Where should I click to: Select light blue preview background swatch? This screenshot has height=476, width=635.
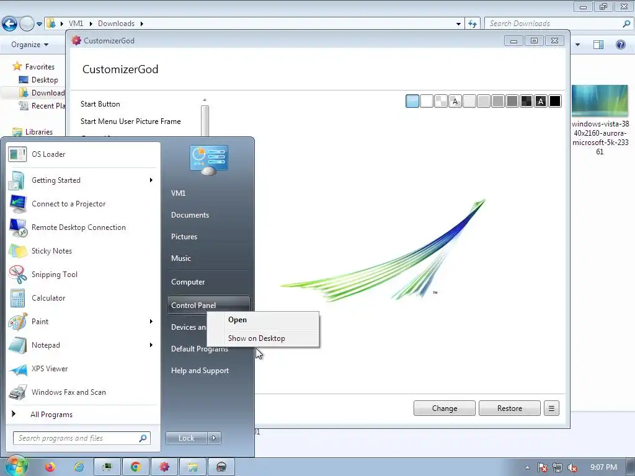[x=412, y=101]
